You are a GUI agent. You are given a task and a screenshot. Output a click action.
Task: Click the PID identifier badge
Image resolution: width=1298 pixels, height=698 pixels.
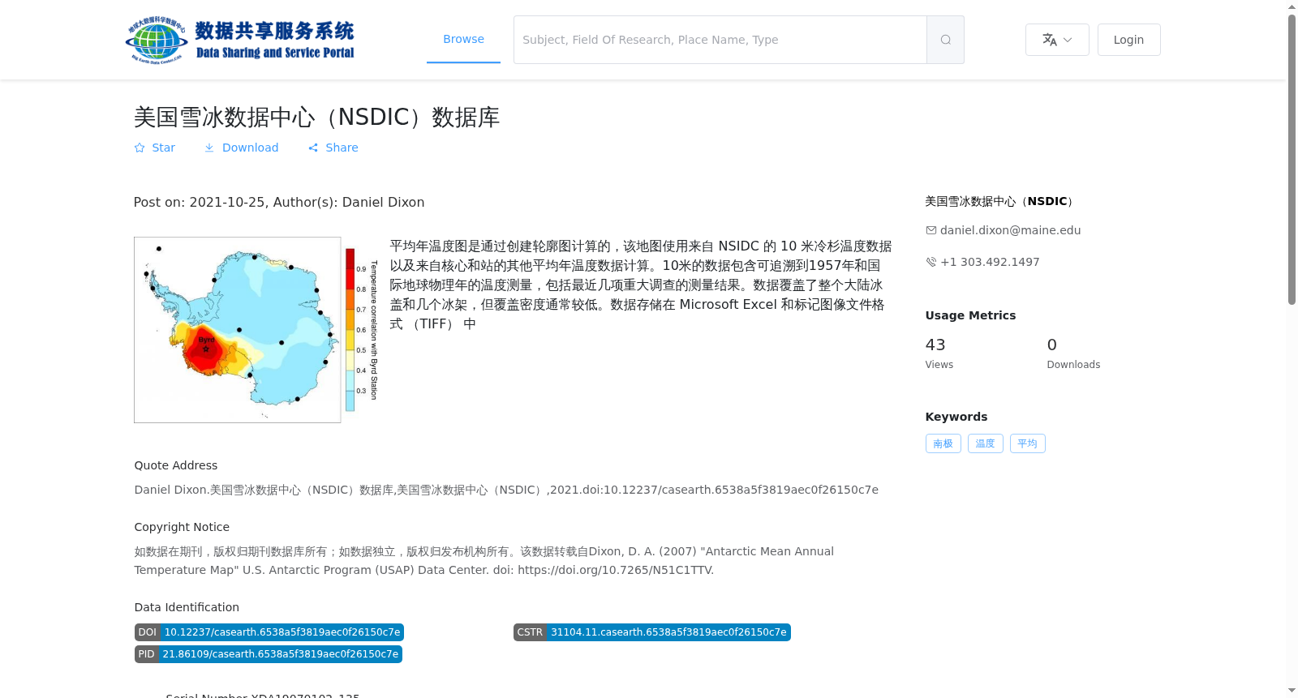(269, 654)
